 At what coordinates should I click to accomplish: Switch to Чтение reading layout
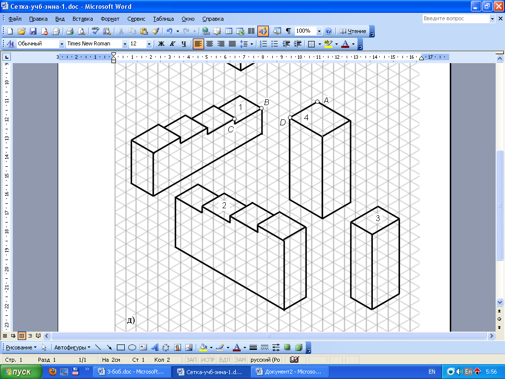(353, 31)
